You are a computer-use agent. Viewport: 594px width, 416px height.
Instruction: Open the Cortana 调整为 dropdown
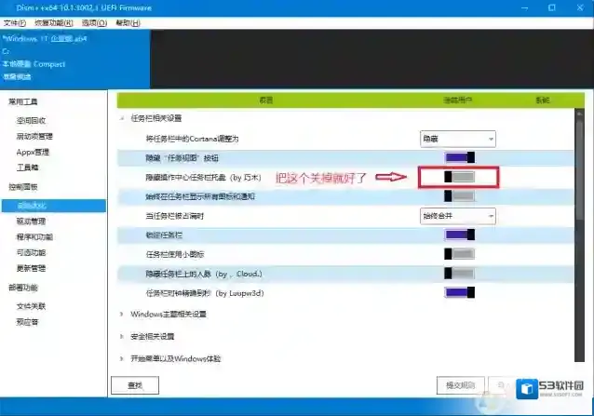456,138
